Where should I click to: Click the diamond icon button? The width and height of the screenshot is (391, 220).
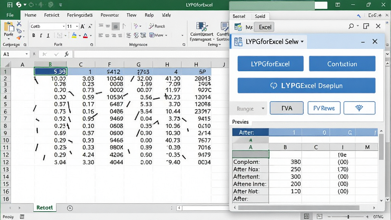[x=359, y=108]
